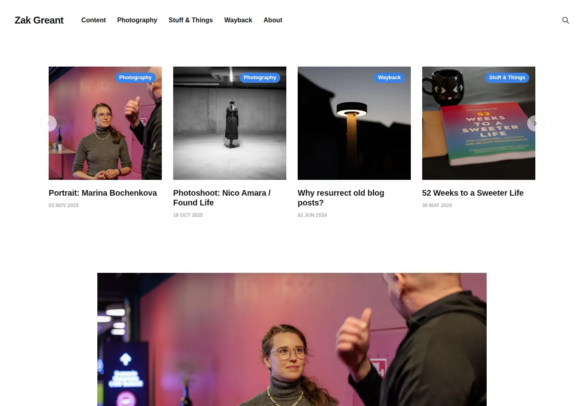
Task: Open the Stuff & Things nav item
Action: point(191,20)
